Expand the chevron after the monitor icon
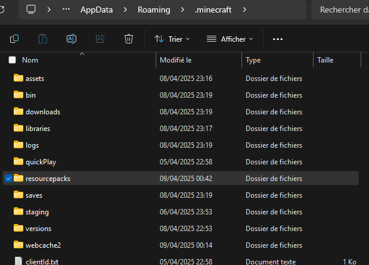The image size is (369, 265). 49,10
